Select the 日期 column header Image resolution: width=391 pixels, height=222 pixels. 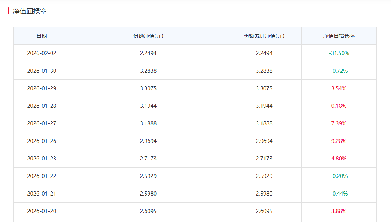(42, 35)
